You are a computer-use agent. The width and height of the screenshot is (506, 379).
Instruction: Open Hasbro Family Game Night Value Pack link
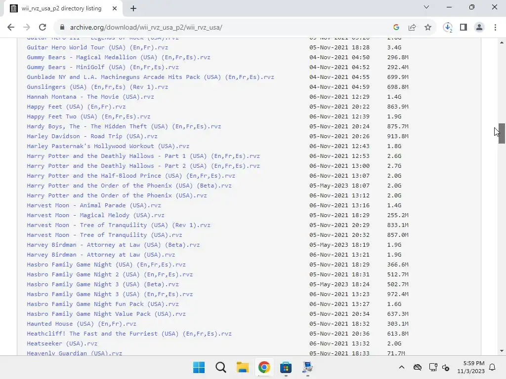click(x=106, y=314)
